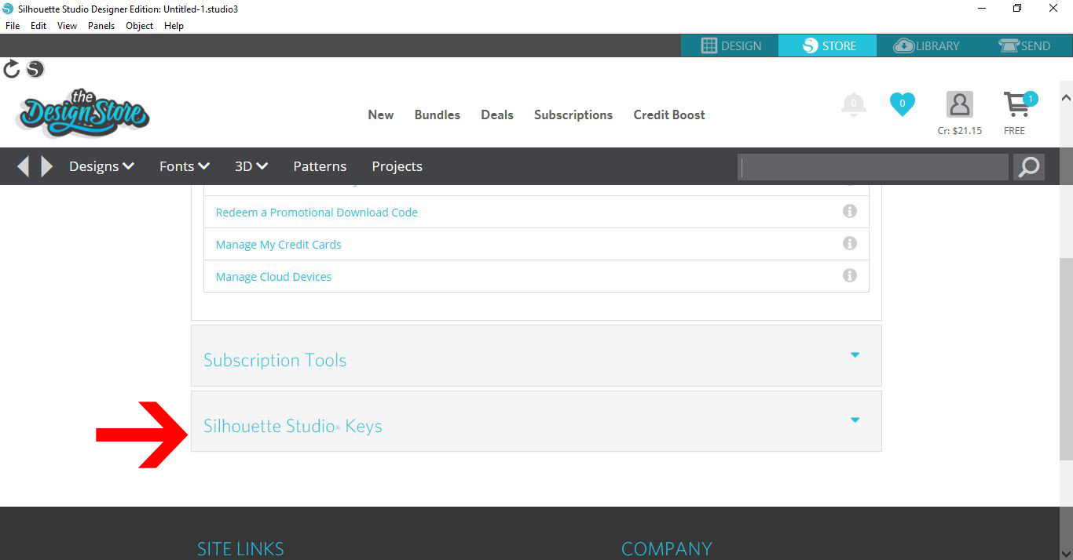Click the refresh page icon
The image size is (1073, 560).
tap(12, 69)
